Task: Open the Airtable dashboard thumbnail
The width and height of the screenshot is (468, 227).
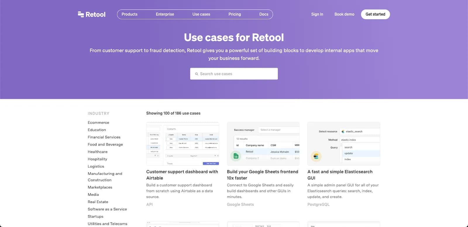Action: coord(183,144)
